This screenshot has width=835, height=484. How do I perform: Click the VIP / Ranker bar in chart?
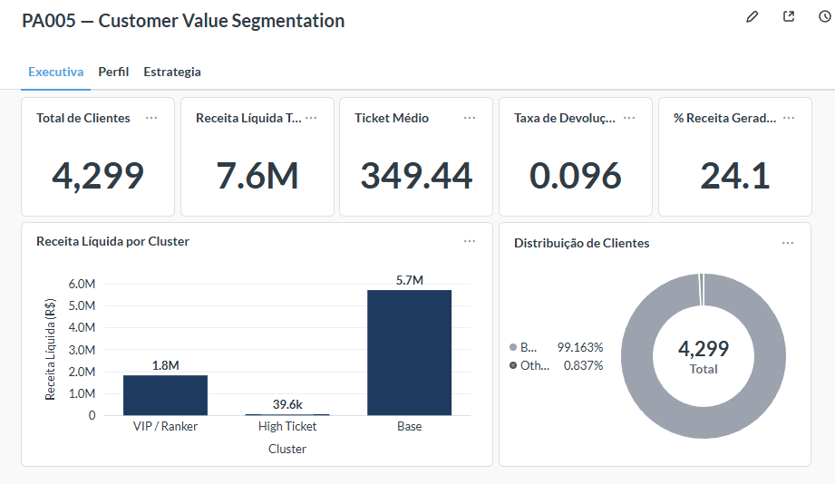165,395
